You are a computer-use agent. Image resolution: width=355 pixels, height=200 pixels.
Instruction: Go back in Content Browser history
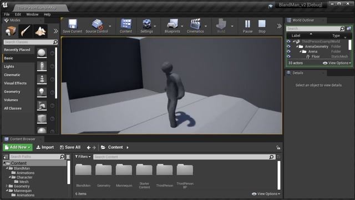(x=89, y=147)
